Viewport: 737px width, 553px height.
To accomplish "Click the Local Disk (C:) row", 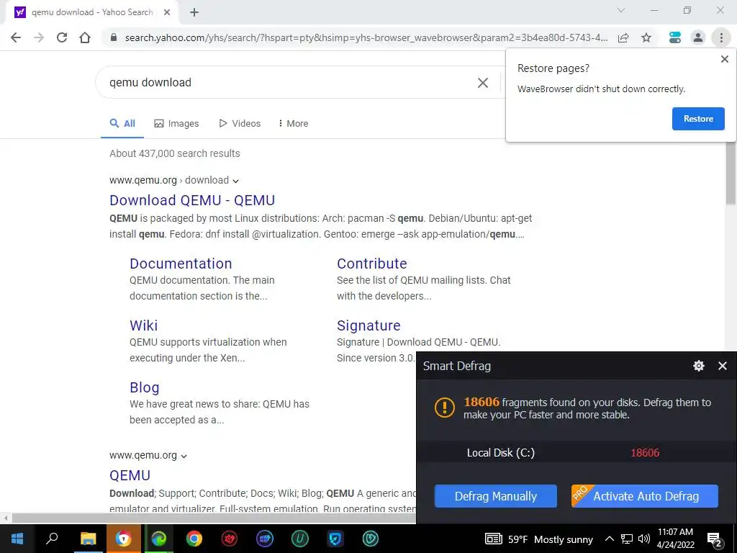I will pyautogui.click(x=577, y=453).
